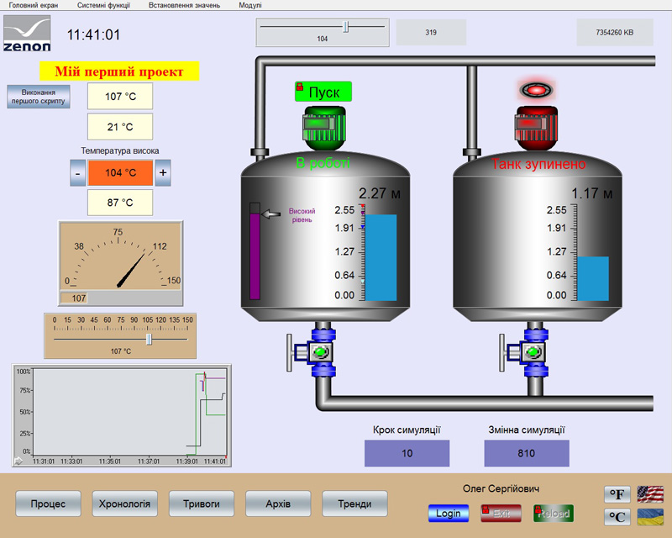Increase temperature with the plus button
672x538 pixels.
[x=163, y=173]
